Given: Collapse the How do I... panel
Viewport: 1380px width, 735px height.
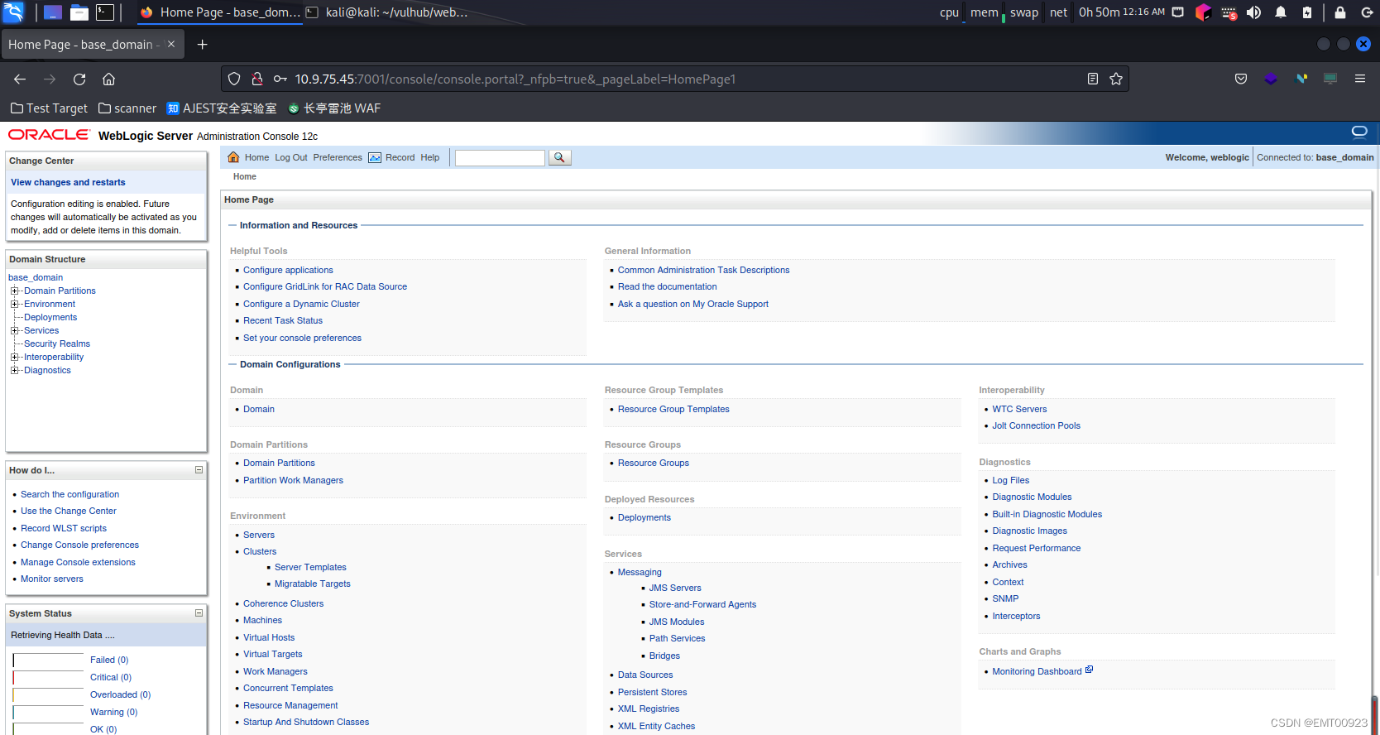Looking at the screenshot, I should coord(199,470).
